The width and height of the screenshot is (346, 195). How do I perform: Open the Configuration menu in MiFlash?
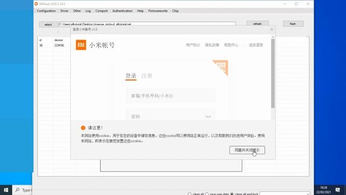(46, 11)
